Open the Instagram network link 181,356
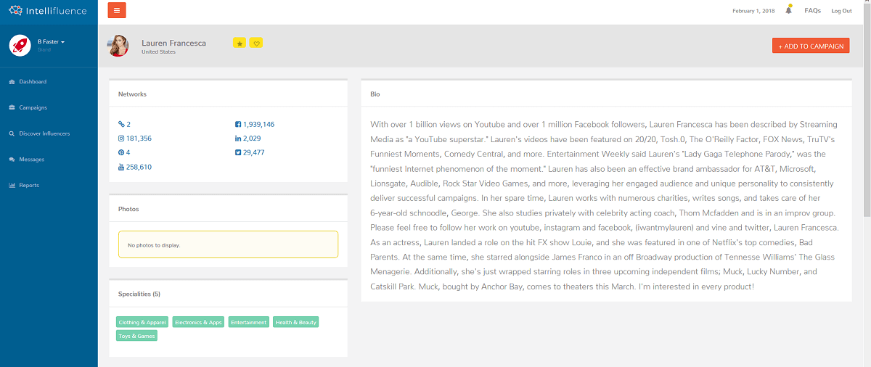The width and height of the screenshot is (871, 367). [x=135, y=138]
